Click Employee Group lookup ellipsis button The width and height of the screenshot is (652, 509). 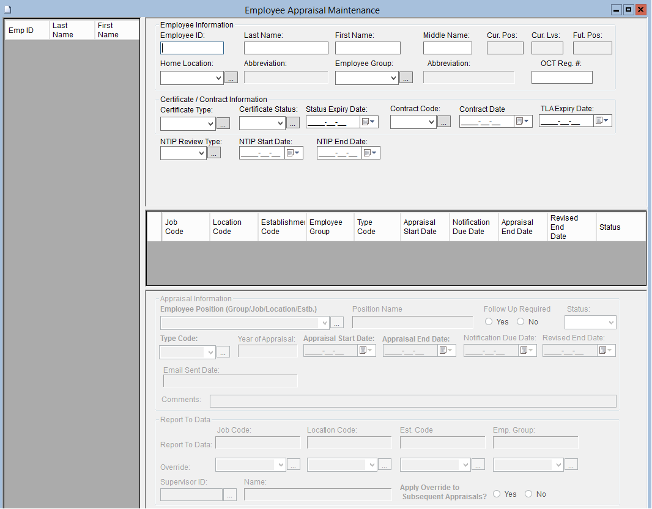pos(406,78)
